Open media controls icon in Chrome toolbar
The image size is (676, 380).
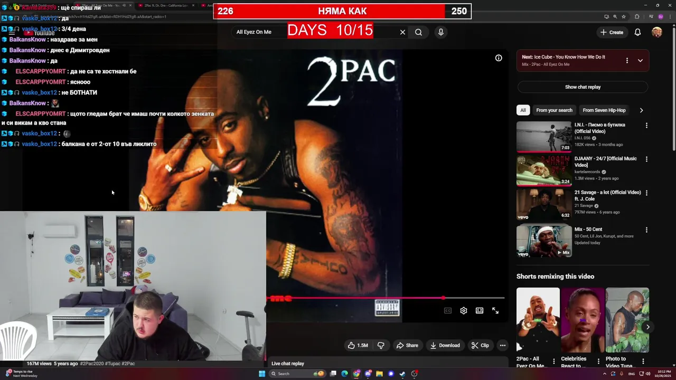coord(651,16)
